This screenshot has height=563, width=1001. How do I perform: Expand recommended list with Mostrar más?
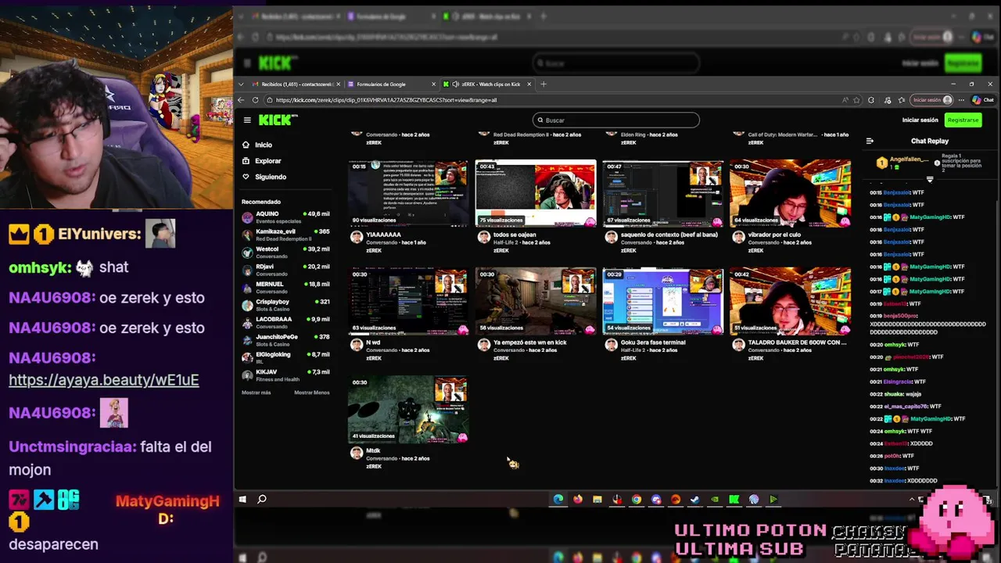pos(257,393)
